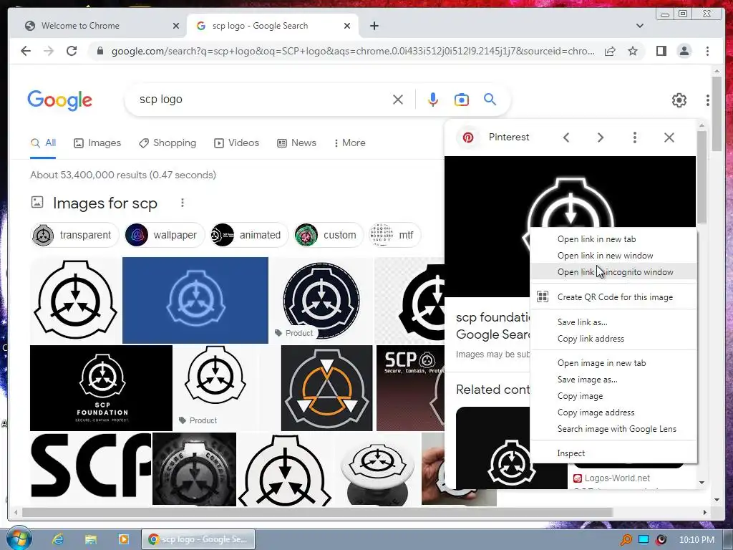The width and height of the screenshot is (733, 550).
Task: Filter images by the animated chip
Action: pyautogui.click(x=248, y=235)
